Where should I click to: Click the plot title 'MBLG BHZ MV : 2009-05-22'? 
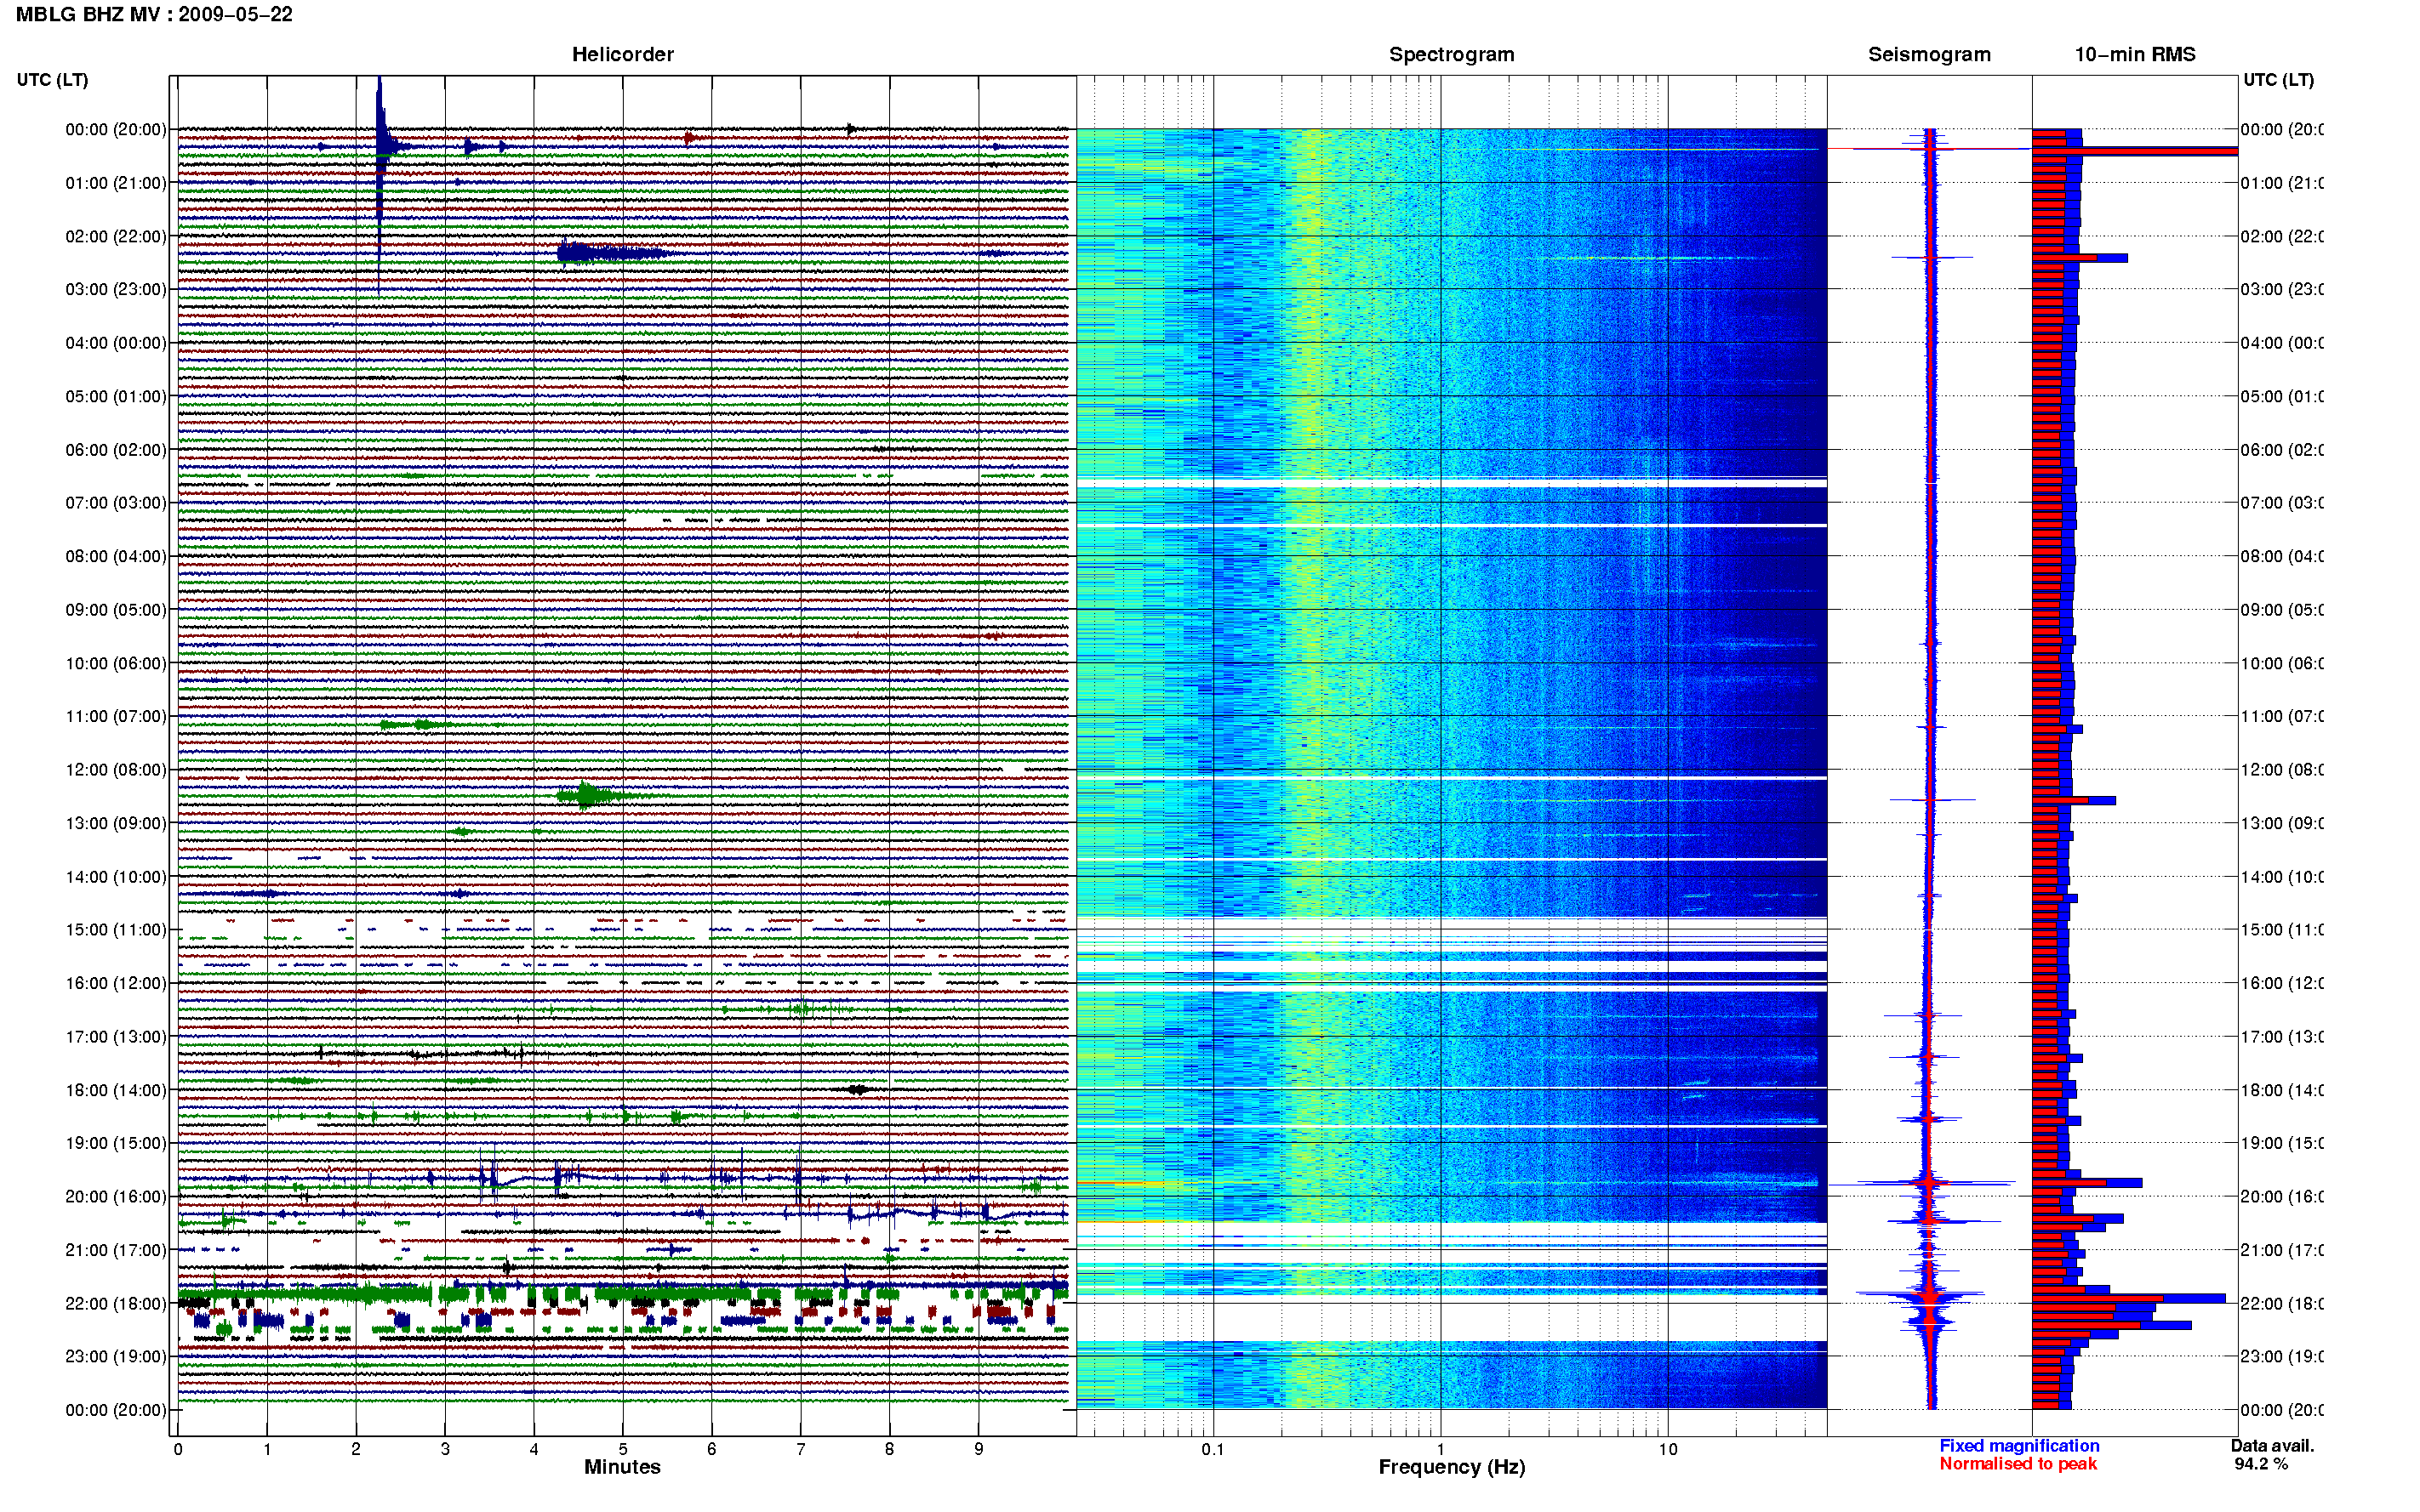point(154,14)
